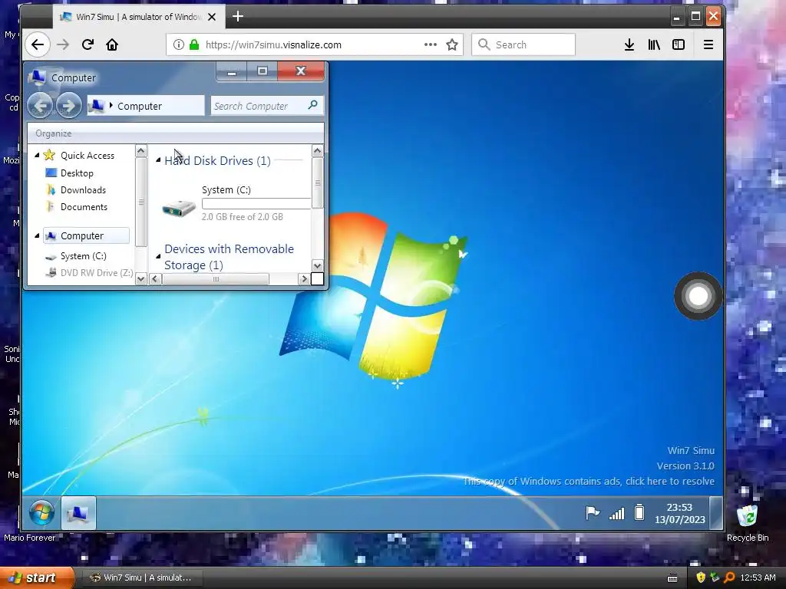
Task: Click Mario Forever desktop label
Action: pos(30,538)
